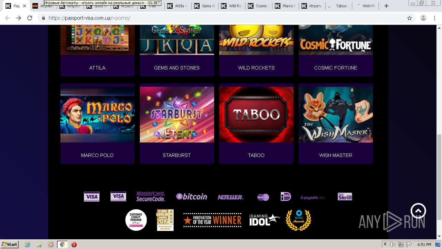Click the Skrill payment logo
442x249 pixels.
point(345,196)
